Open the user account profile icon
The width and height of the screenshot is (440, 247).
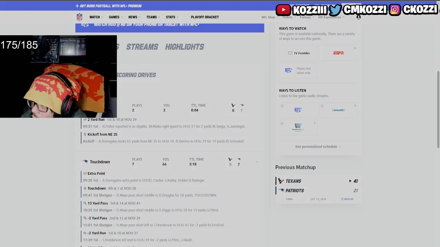click(359, 17)
